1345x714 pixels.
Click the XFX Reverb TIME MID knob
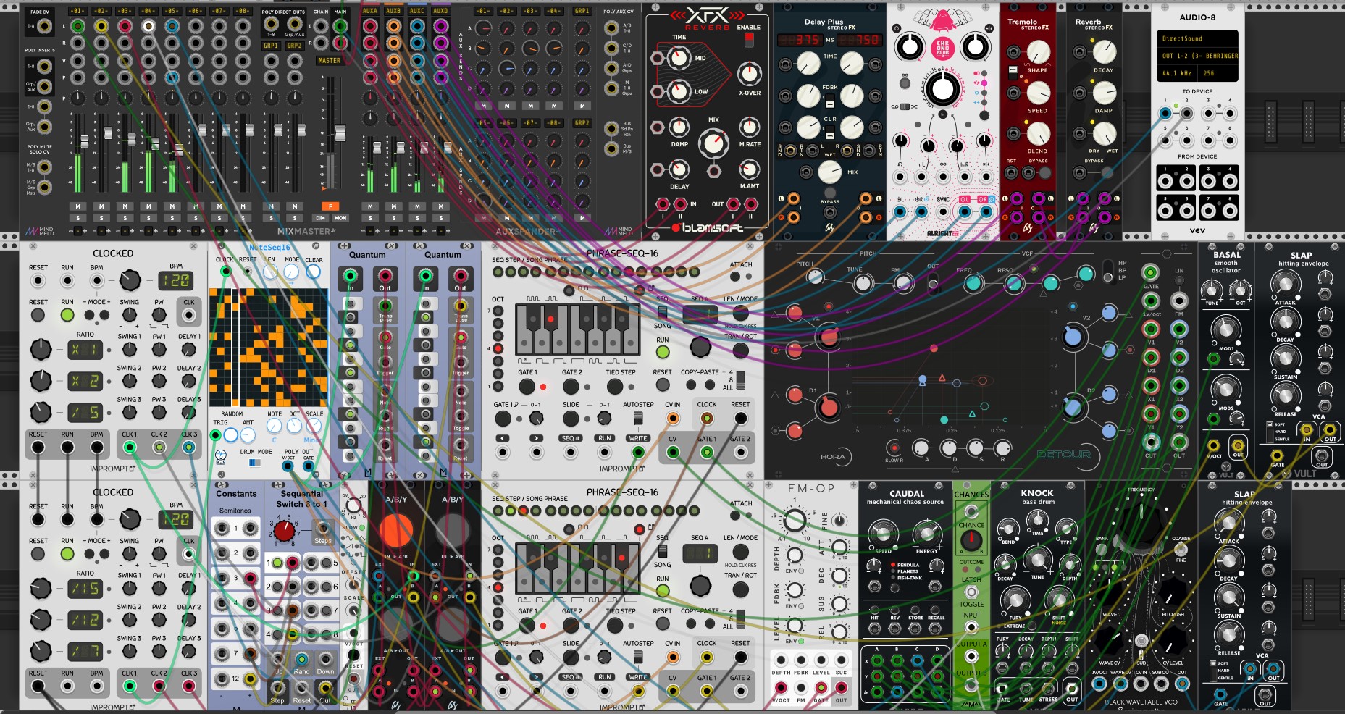[x=679, y=57]
